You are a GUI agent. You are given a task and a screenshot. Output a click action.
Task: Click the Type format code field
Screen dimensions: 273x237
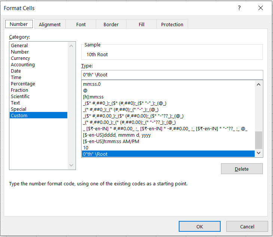[171, 75]
